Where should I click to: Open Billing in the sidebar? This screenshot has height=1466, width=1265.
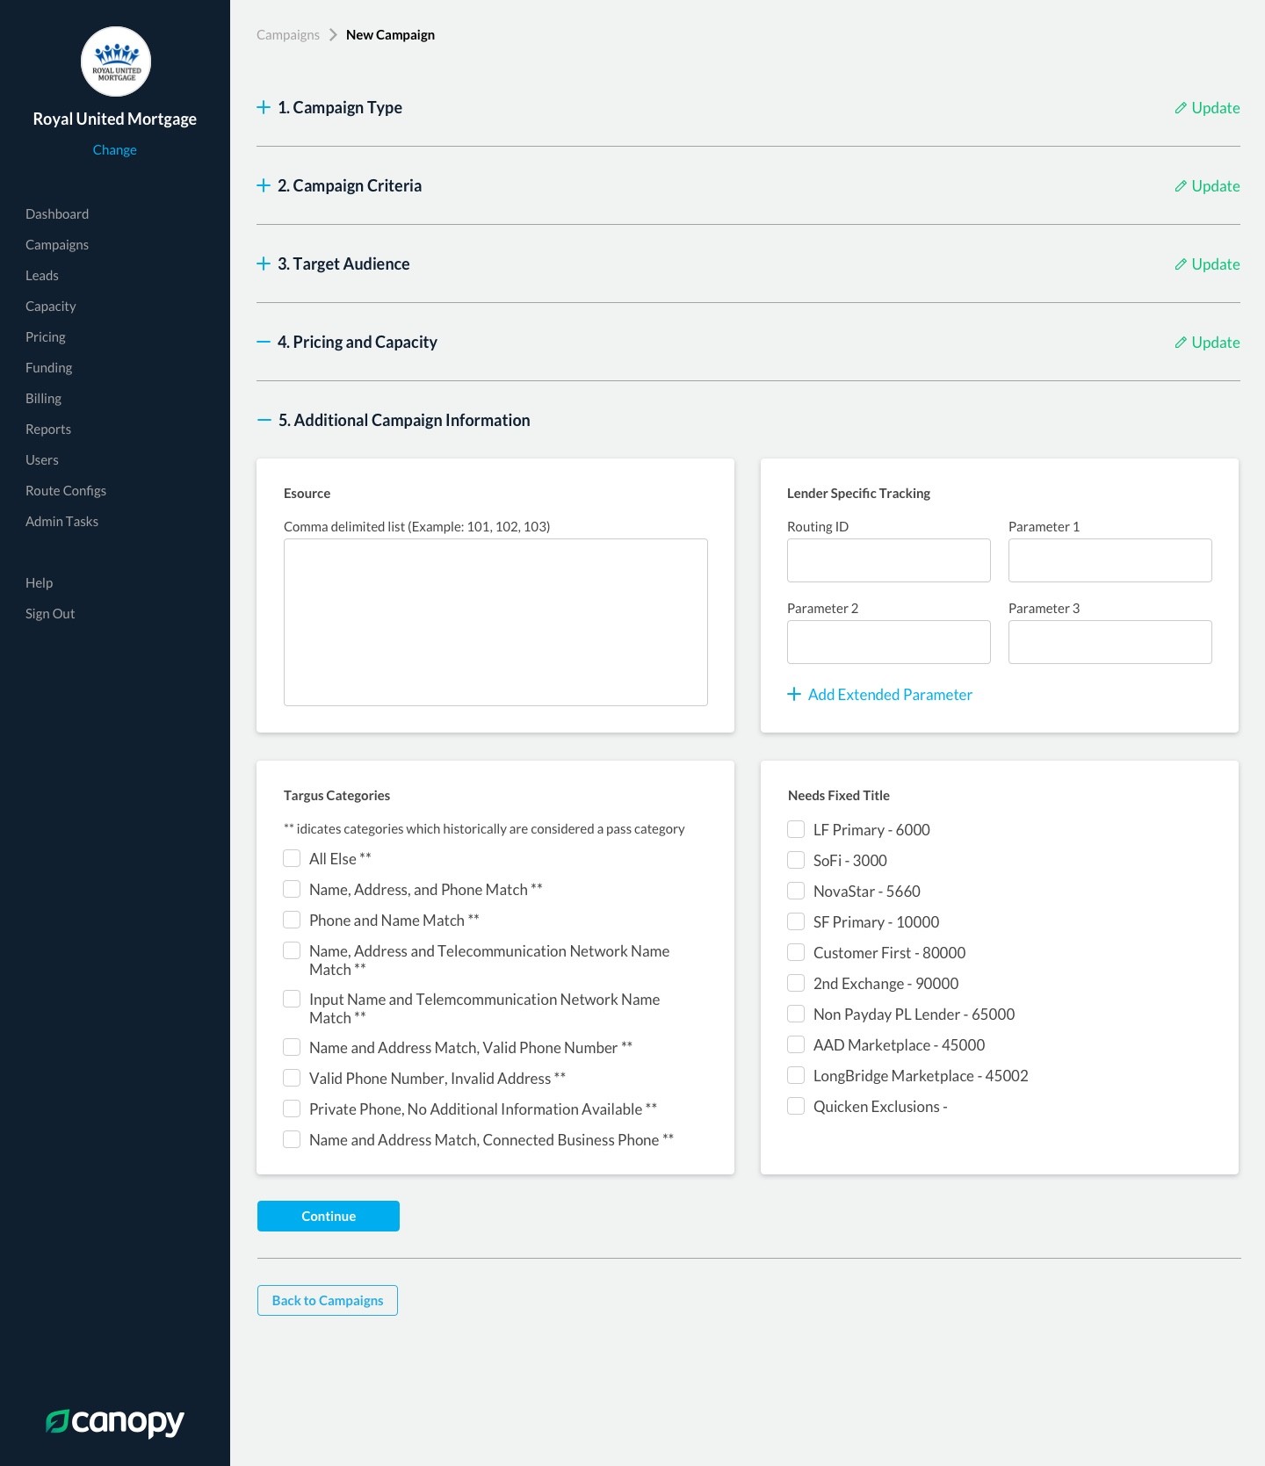pyautogui.click(x=44, y=399)
